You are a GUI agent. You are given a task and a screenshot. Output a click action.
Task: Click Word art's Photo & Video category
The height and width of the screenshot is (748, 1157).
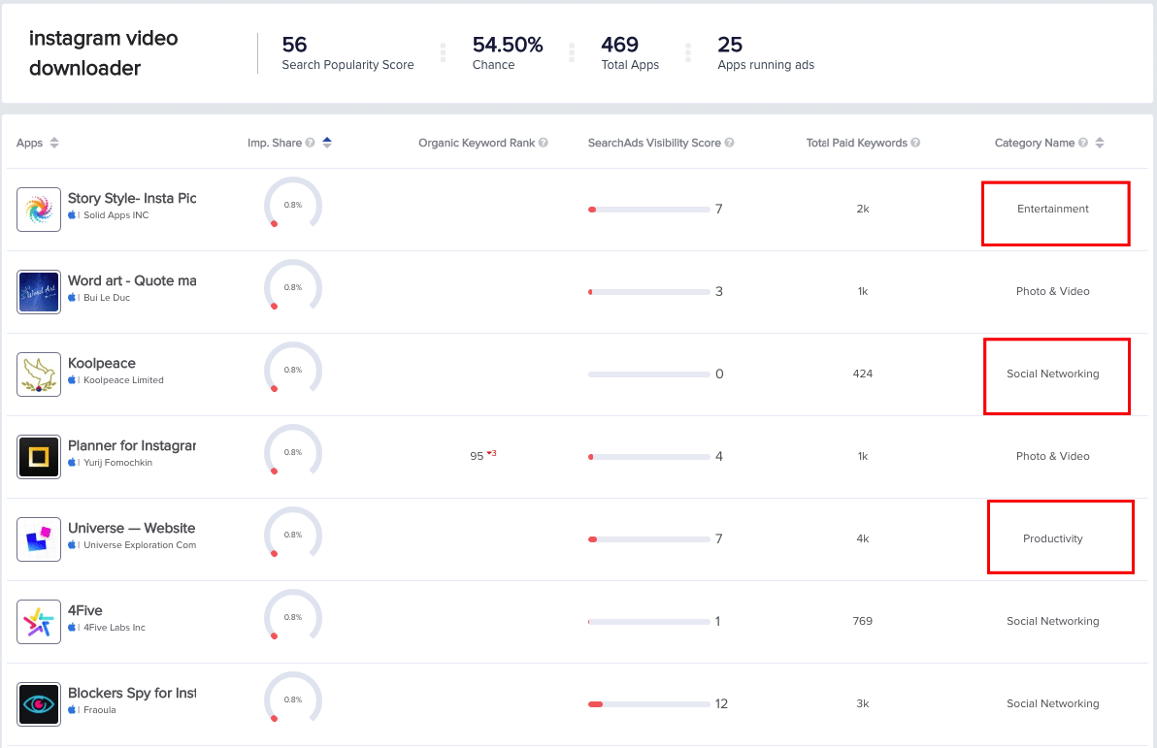point(1053,291)
